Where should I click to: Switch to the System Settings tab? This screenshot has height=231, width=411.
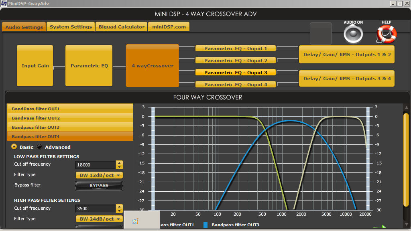[x=71, y=27]
